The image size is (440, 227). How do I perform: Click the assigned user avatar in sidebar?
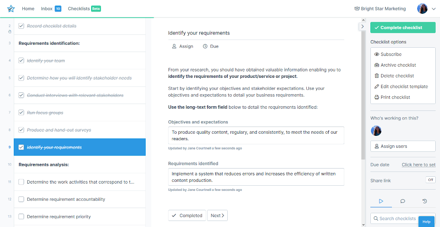click(376, 131)
